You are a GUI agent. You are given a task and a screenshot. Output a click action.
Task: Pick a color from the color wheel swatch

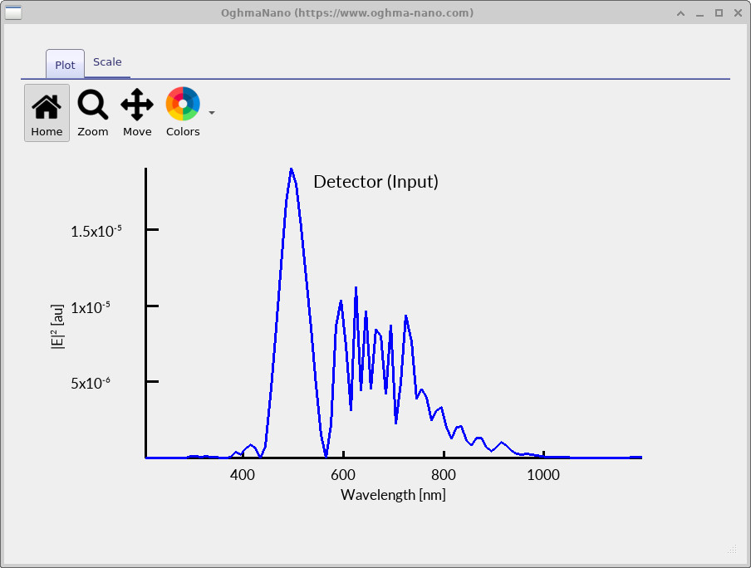pyautogui.click(x=182, y=105)
